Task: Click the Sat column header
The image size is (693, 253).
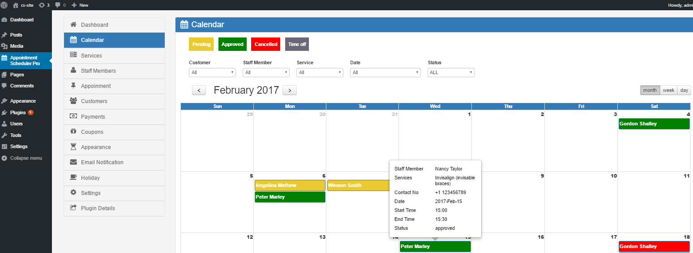Action: click(x=654, y=106)
